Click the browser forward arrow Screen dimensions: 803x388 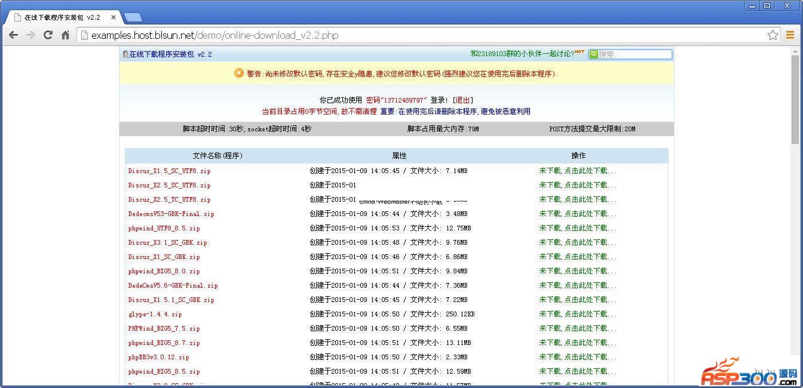pos(30,35)
